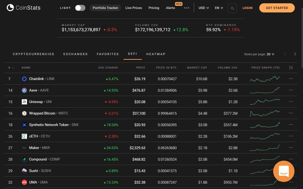Open Alerts page marked NEW

170,8
